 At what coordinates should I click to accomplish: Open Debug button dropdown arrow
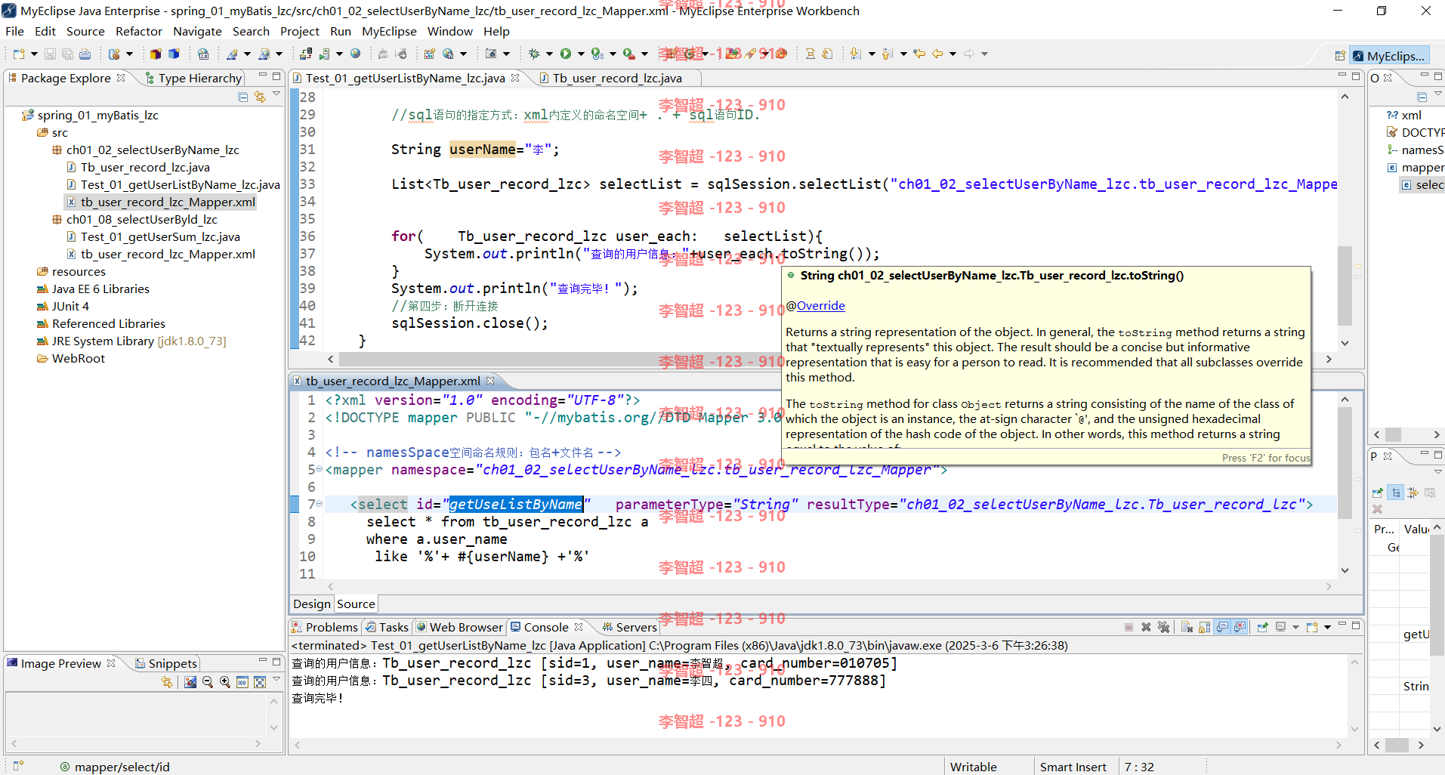[x=549, y=54]
